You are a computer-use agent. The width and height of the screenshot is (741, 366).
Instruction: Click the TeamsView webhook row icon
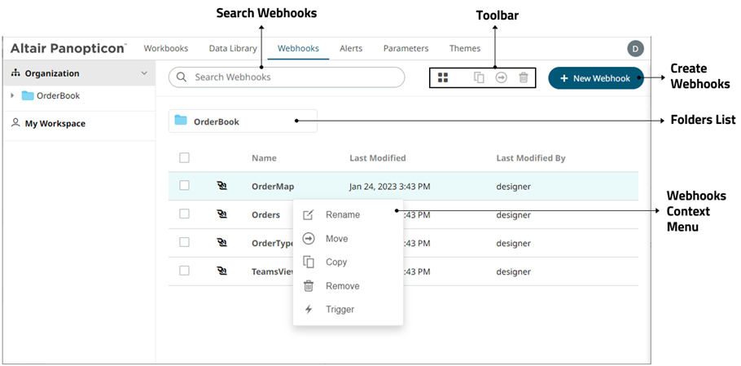point(222,271)
